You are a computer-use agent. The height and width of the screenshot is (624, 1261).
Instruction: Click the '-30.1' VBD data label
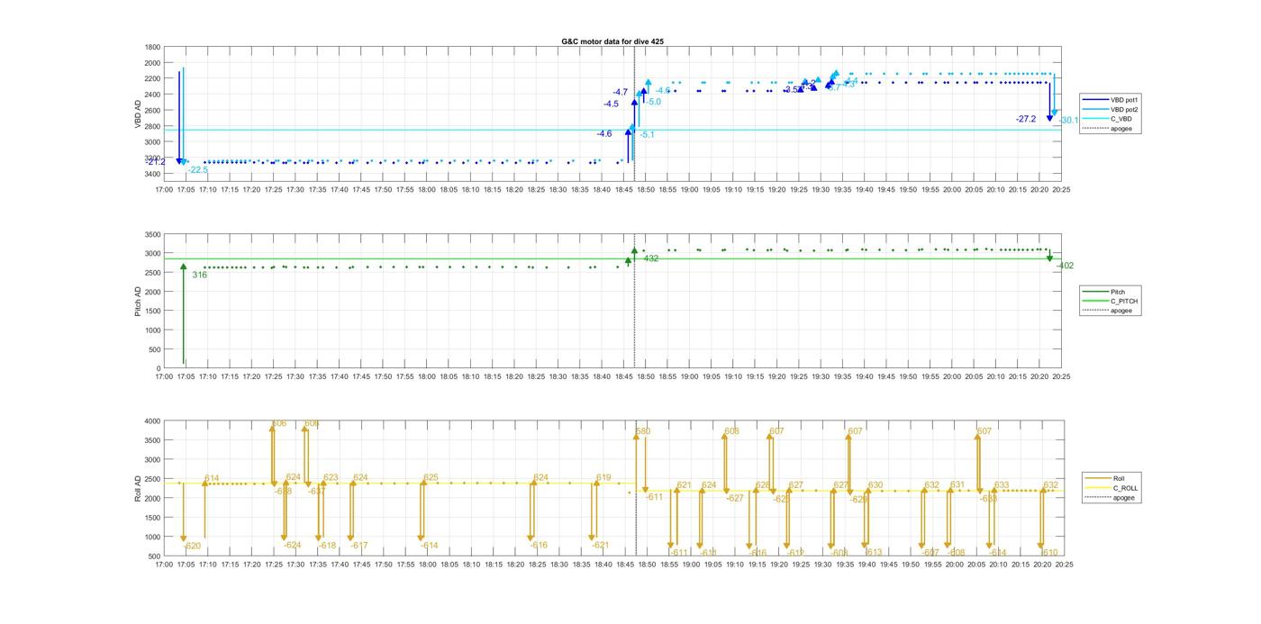(x=1069, y=121)
